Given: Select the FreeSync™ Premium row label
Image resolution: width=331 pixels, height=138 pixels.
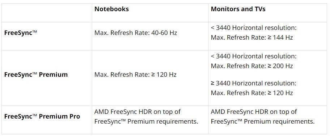Looking at the screenshot, I should click(36, 75).
